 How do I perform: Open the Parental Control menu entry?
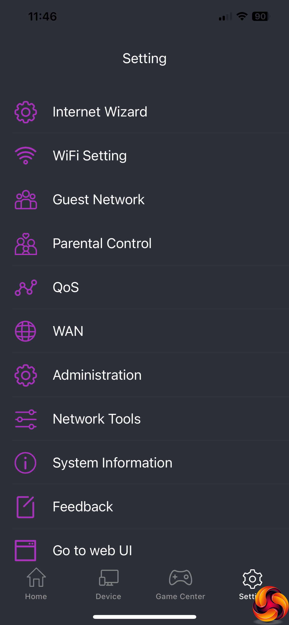(102, 243)
